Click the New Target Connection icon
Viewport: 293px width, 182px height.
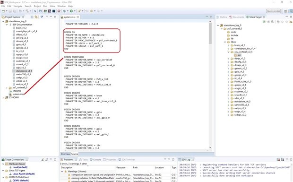click(x=43, y=160)
